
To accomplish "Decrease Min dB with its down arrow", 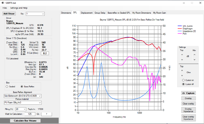I will click(x=194, y=60).
